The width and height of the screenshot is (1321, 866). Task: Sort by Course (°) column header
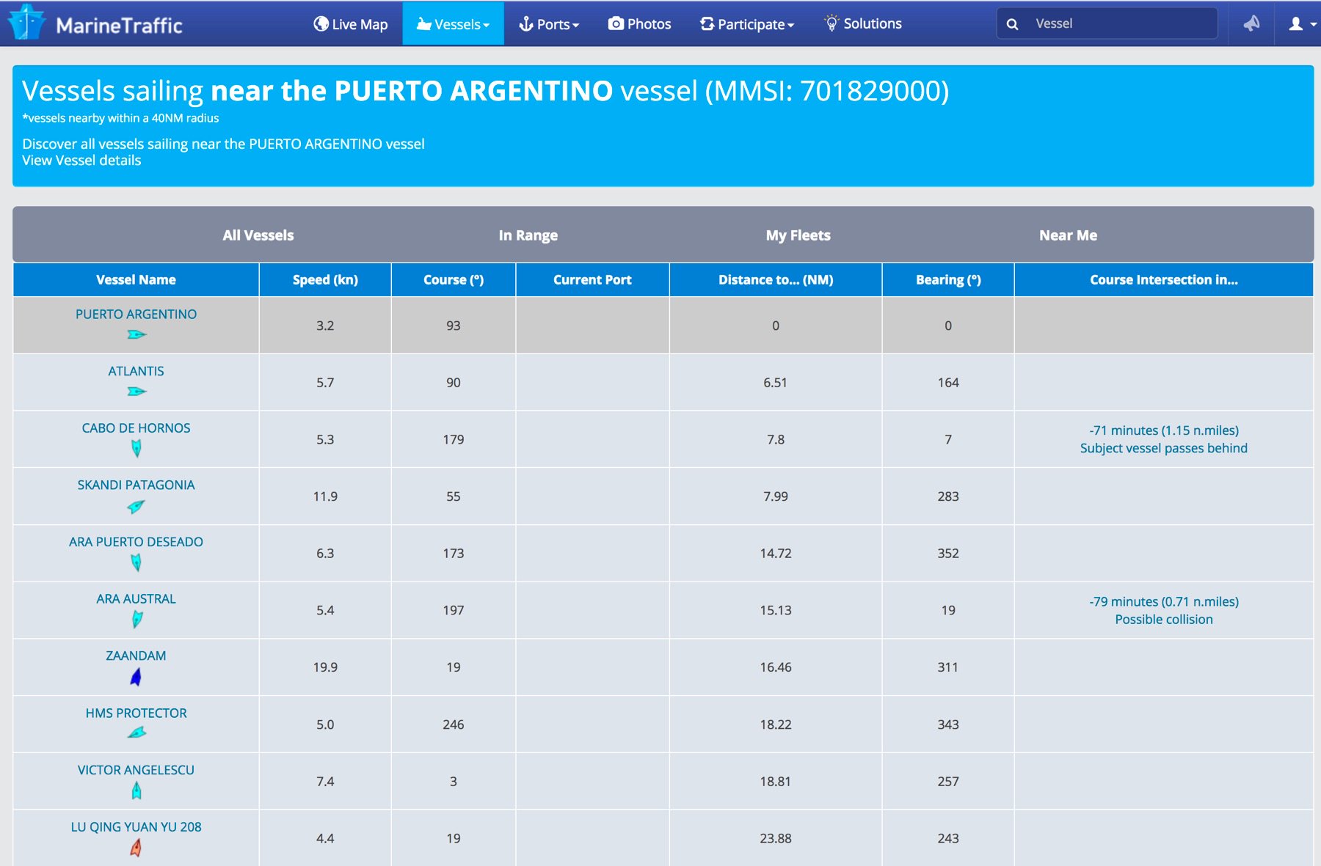(x=454, y=279)
